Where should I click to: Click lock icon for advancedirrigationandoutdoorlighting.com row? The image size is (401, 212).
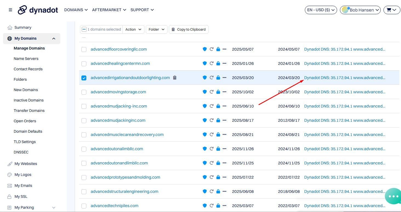[218, 78]
